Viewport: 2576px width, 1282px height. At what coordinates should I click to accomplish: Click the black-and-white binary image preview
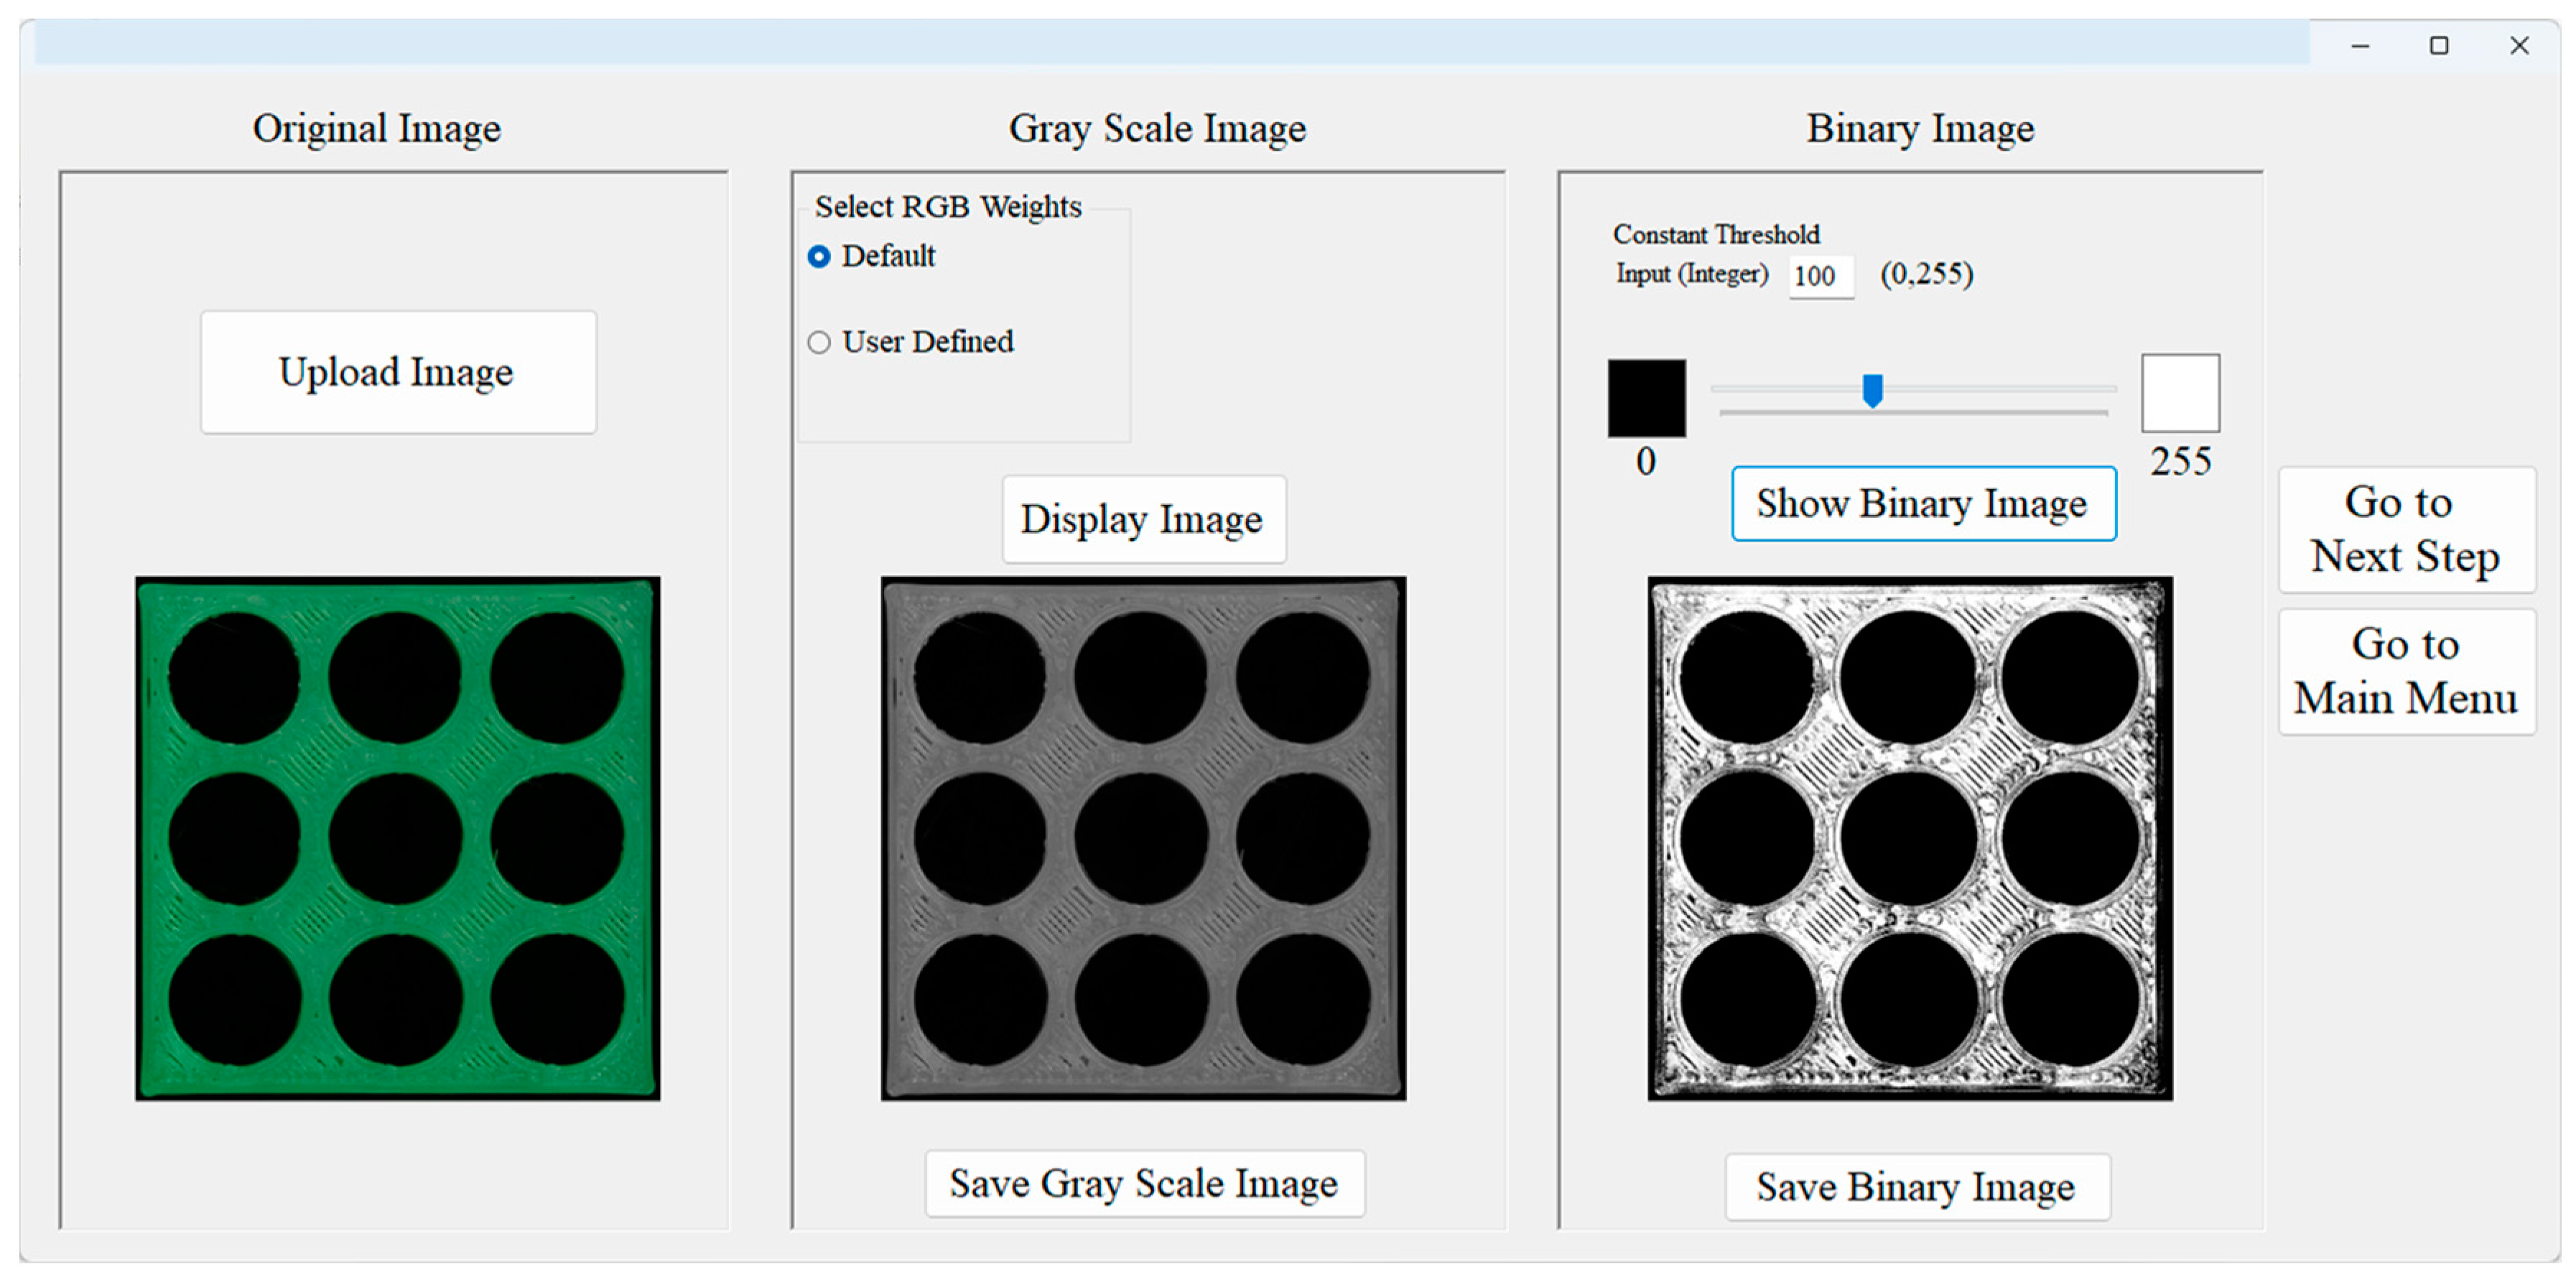pos(1910,838)
